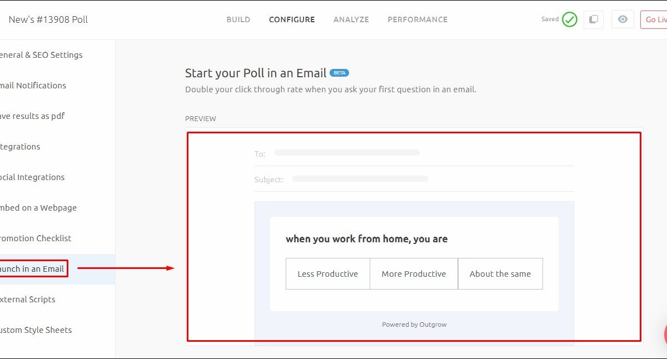
Task: Open Social Integrations settings
Action: (x=32, y=177)
